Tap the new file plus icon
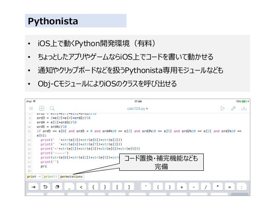 tap(42, 108)
